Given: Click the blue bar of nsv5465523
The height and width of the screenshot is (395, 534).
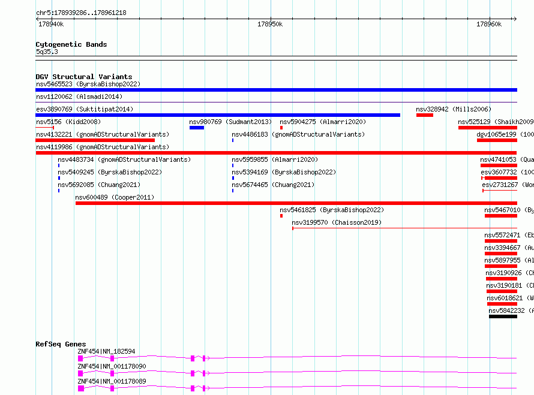Looking at the screenshot, I should (x=276, y=90).
